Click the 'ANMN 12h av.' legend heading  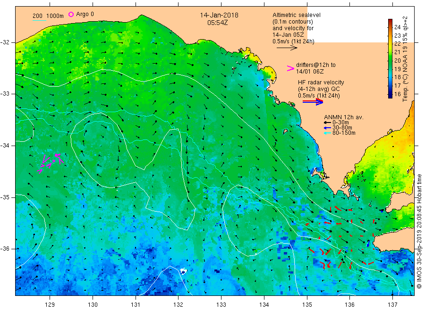point(343,117)
